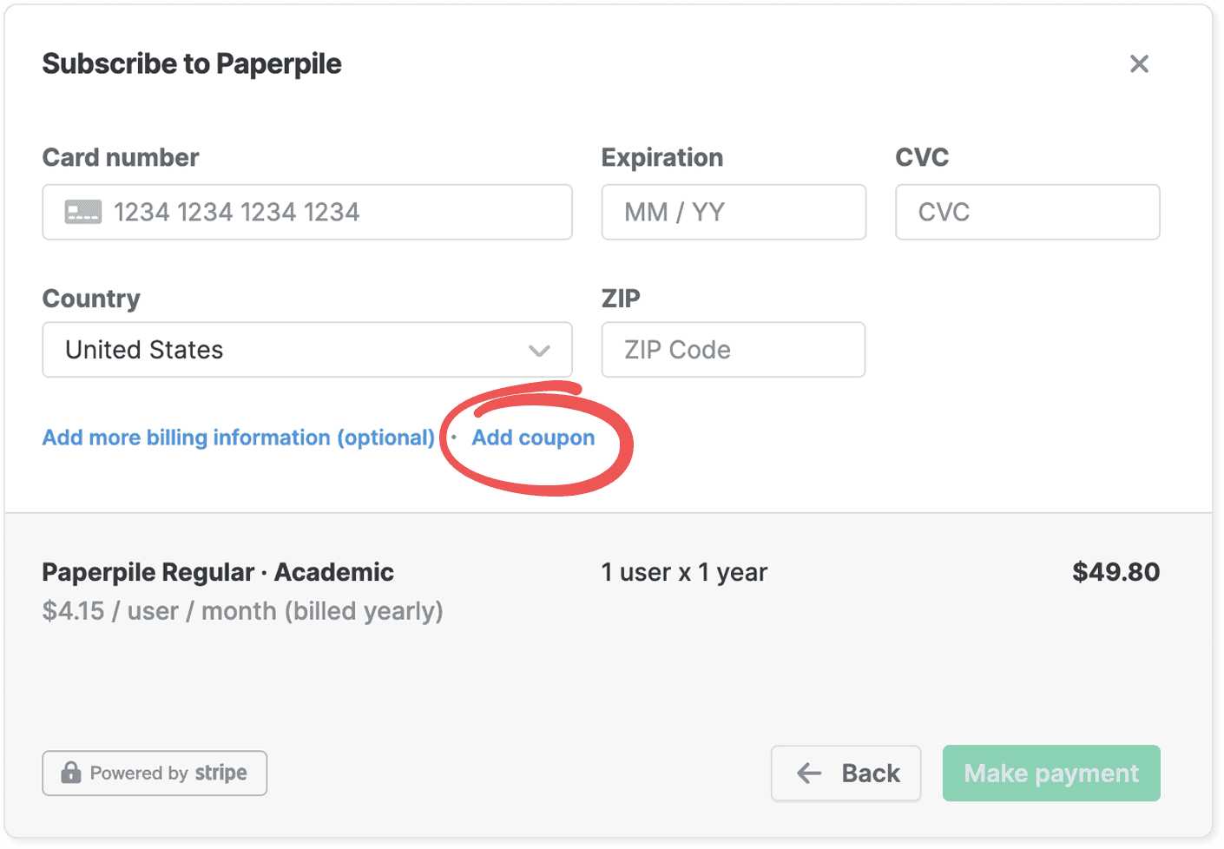Click the left arrow icon on Back
This screenshot has height=849, width=1224.
click(x=809, y=773)
